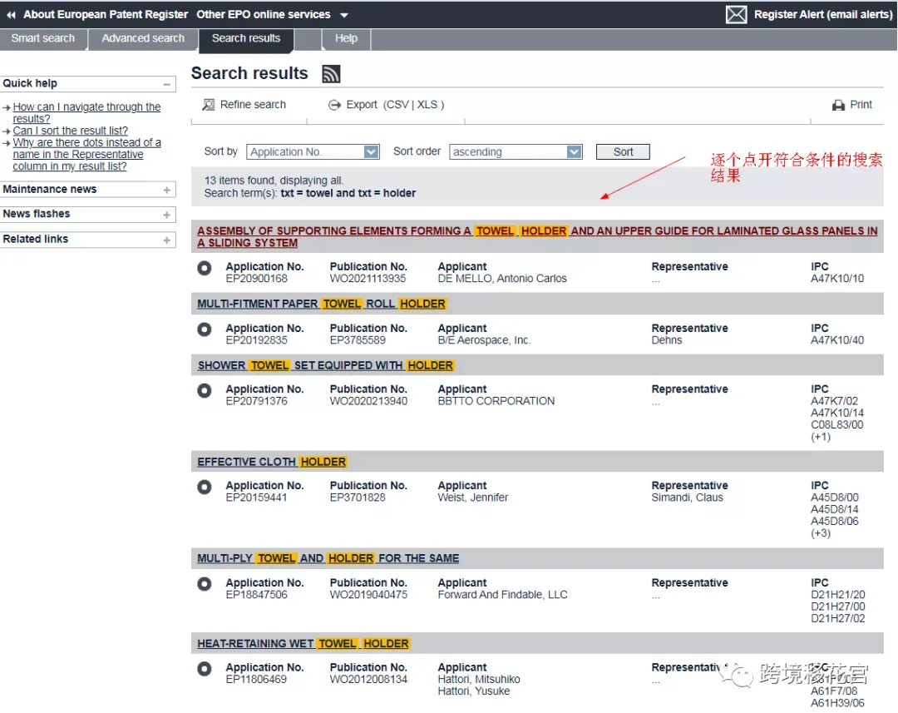Viewport: 898px width, 713px height.
Task: Expand the News flashes panel
Action: point(166,215)
